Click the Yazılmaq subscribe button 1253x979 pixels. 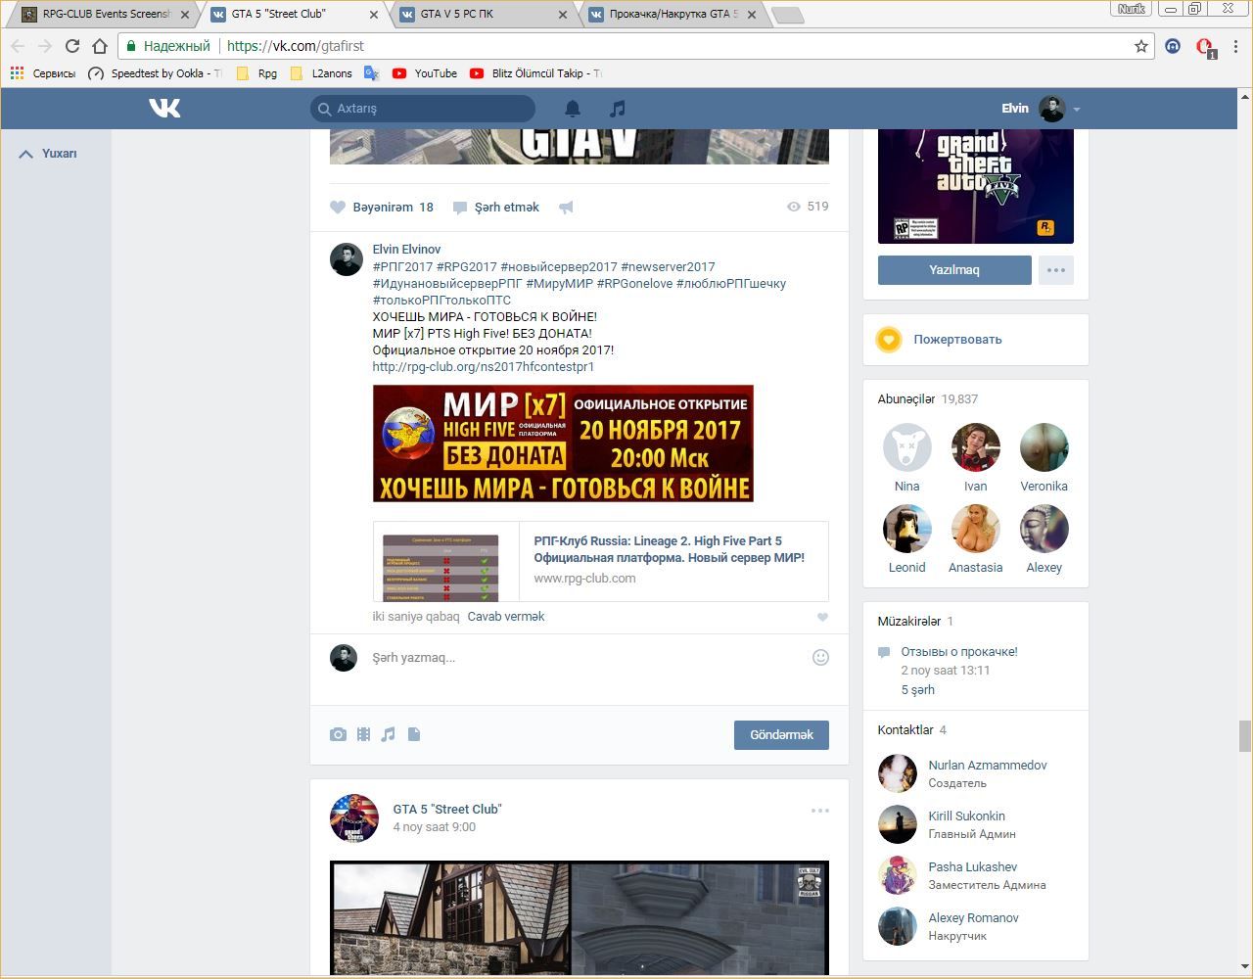pos(954,270)
